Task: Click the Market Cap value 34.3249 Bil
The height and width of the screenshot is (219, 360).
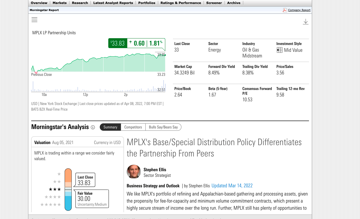Action: [x=185, y=73]
